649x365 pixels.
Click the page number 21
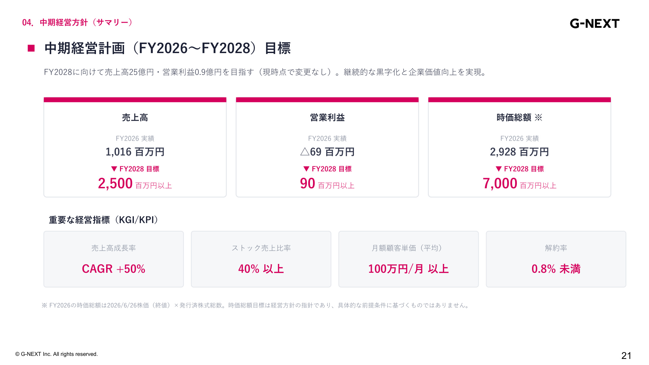[x=626, y=356]
